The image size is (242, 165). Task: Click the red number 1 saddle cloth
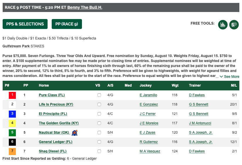(12, 95)
